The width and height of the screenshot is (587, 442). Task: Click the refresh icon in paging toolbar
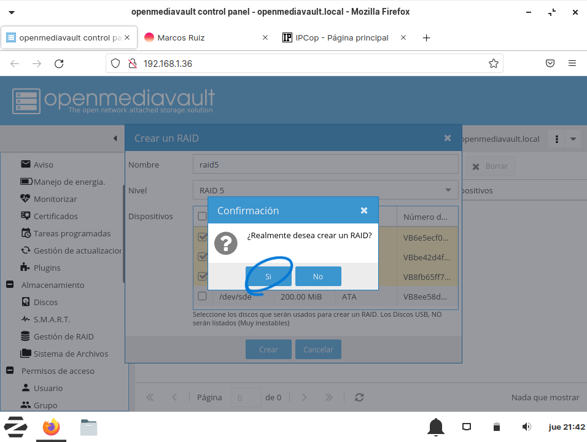tap(359, 397)
